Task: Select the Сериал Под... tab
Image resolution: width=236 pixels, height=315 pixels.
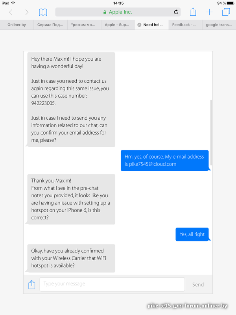Action: click(50, 25)
